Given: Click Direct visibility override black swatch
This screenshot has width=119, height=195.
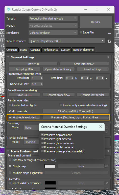Looking at the screenshot, I should point(50,183).
